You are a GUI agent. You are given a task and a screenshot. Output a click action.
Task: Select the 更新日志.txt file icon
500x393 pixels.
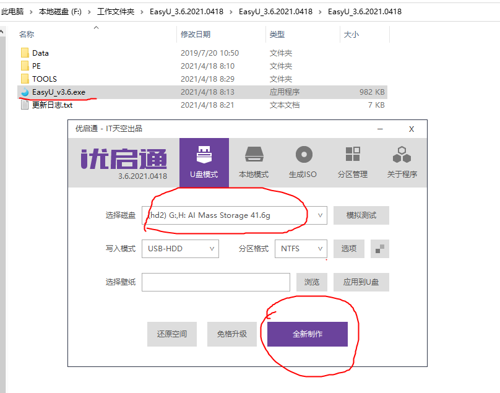pos(25,105)
